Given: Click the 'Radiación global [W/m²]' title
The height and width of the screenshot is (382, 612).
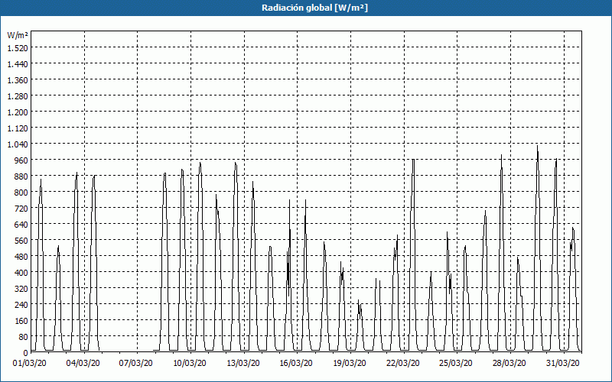Looking at the screenshot, I should [x=314, y=8].
